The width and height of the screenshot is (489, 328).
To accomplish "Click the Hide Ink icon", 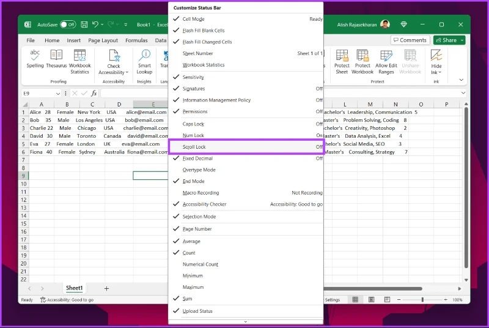I will pyautogui.click(x=436, y=55).
